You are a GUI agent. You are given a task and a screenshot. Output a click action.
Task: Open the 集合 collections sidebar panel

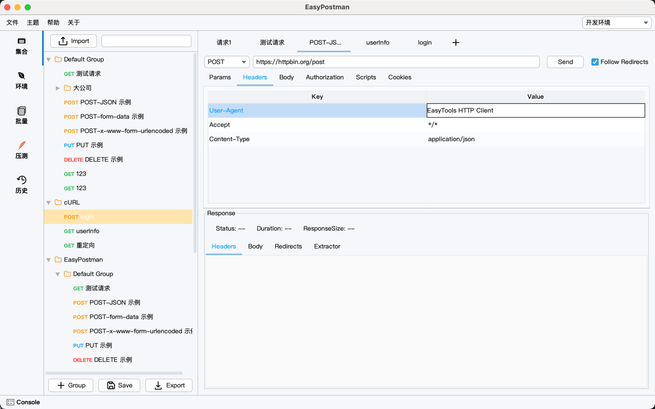pos(21,46)
